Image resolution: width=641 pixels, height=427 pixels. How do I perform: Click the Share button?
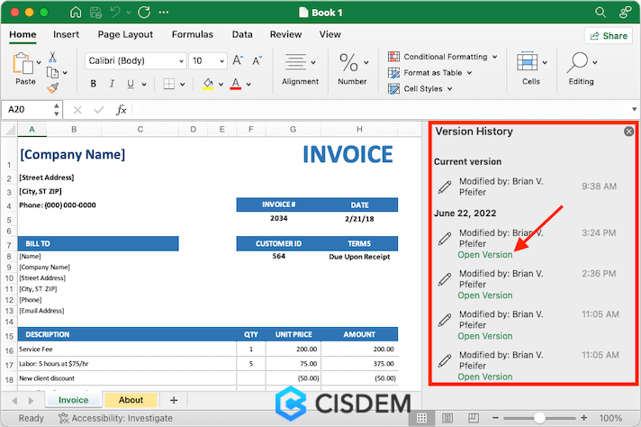point(608,35)
